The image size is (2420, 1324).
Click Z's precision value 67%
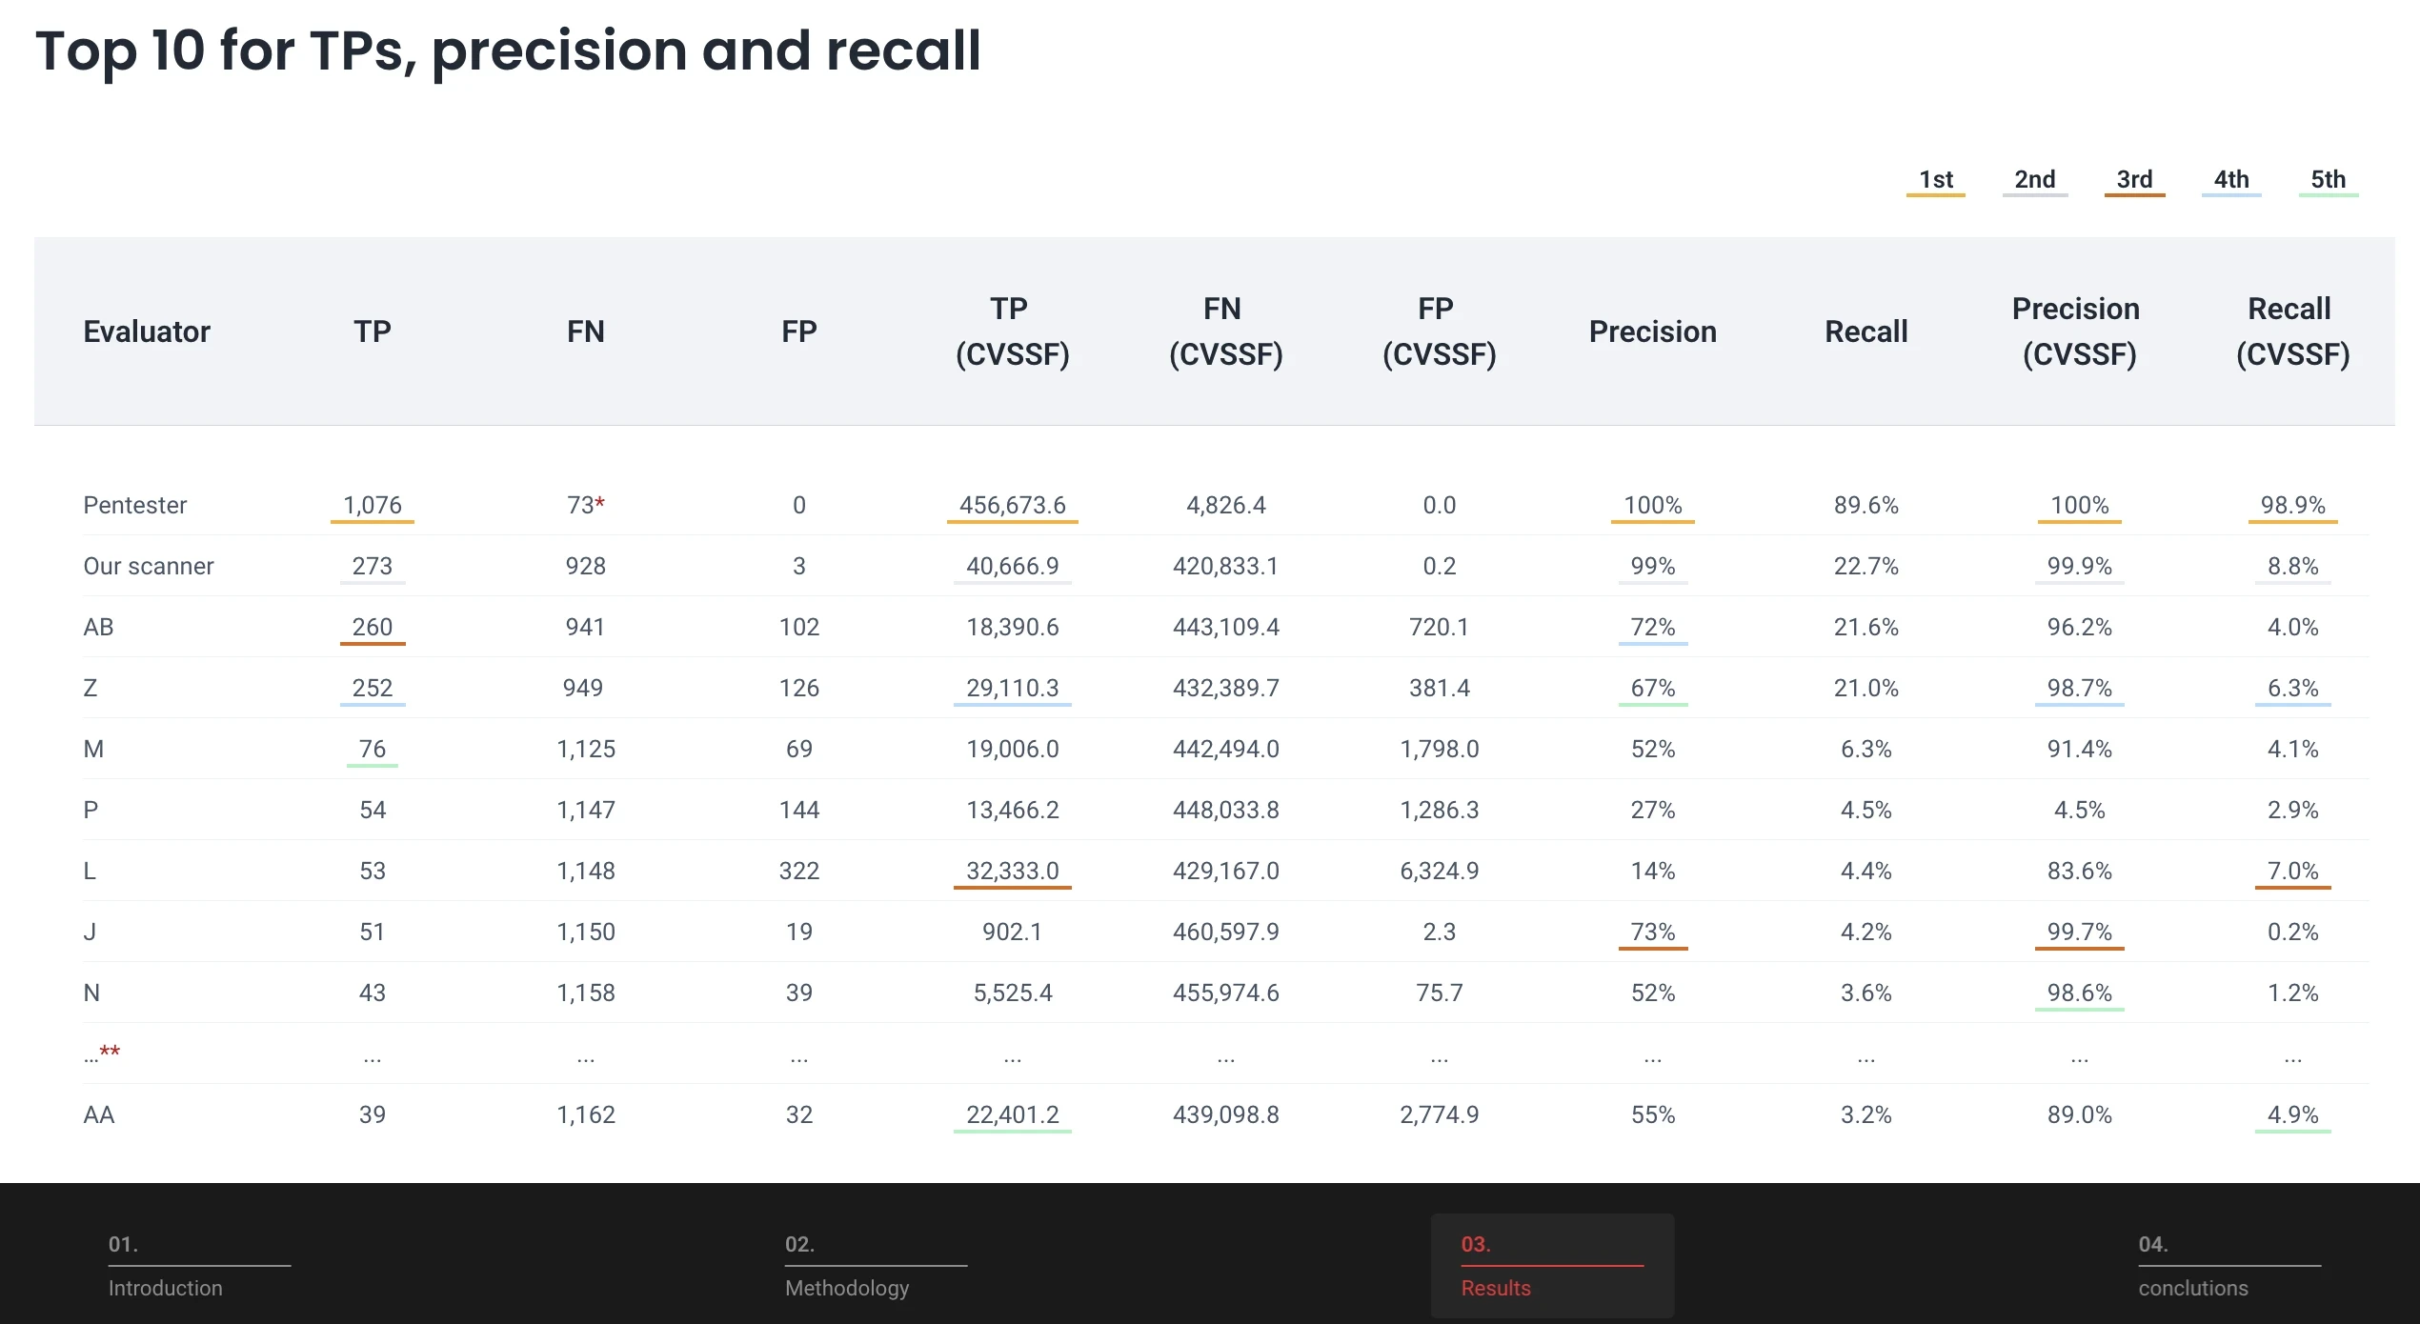tap(1652, 688)
